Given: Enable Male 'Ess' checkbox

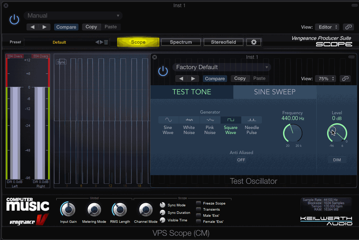Looking at the screenshot, I should 198,216.
